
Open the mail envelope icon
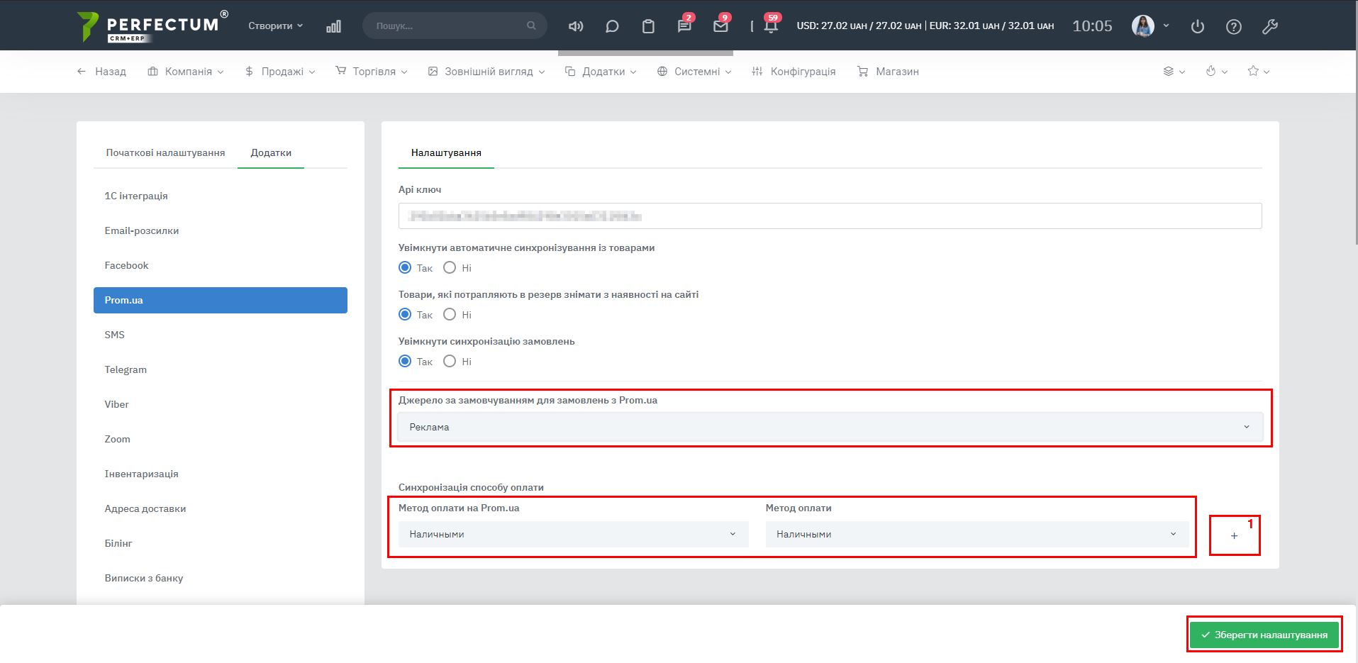tap(720, 26)
